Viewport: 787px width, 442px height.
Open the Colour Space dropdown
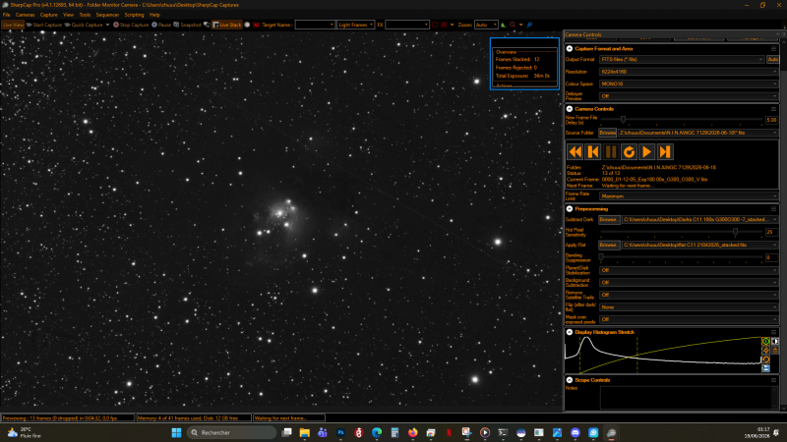(x=689, y=83)
